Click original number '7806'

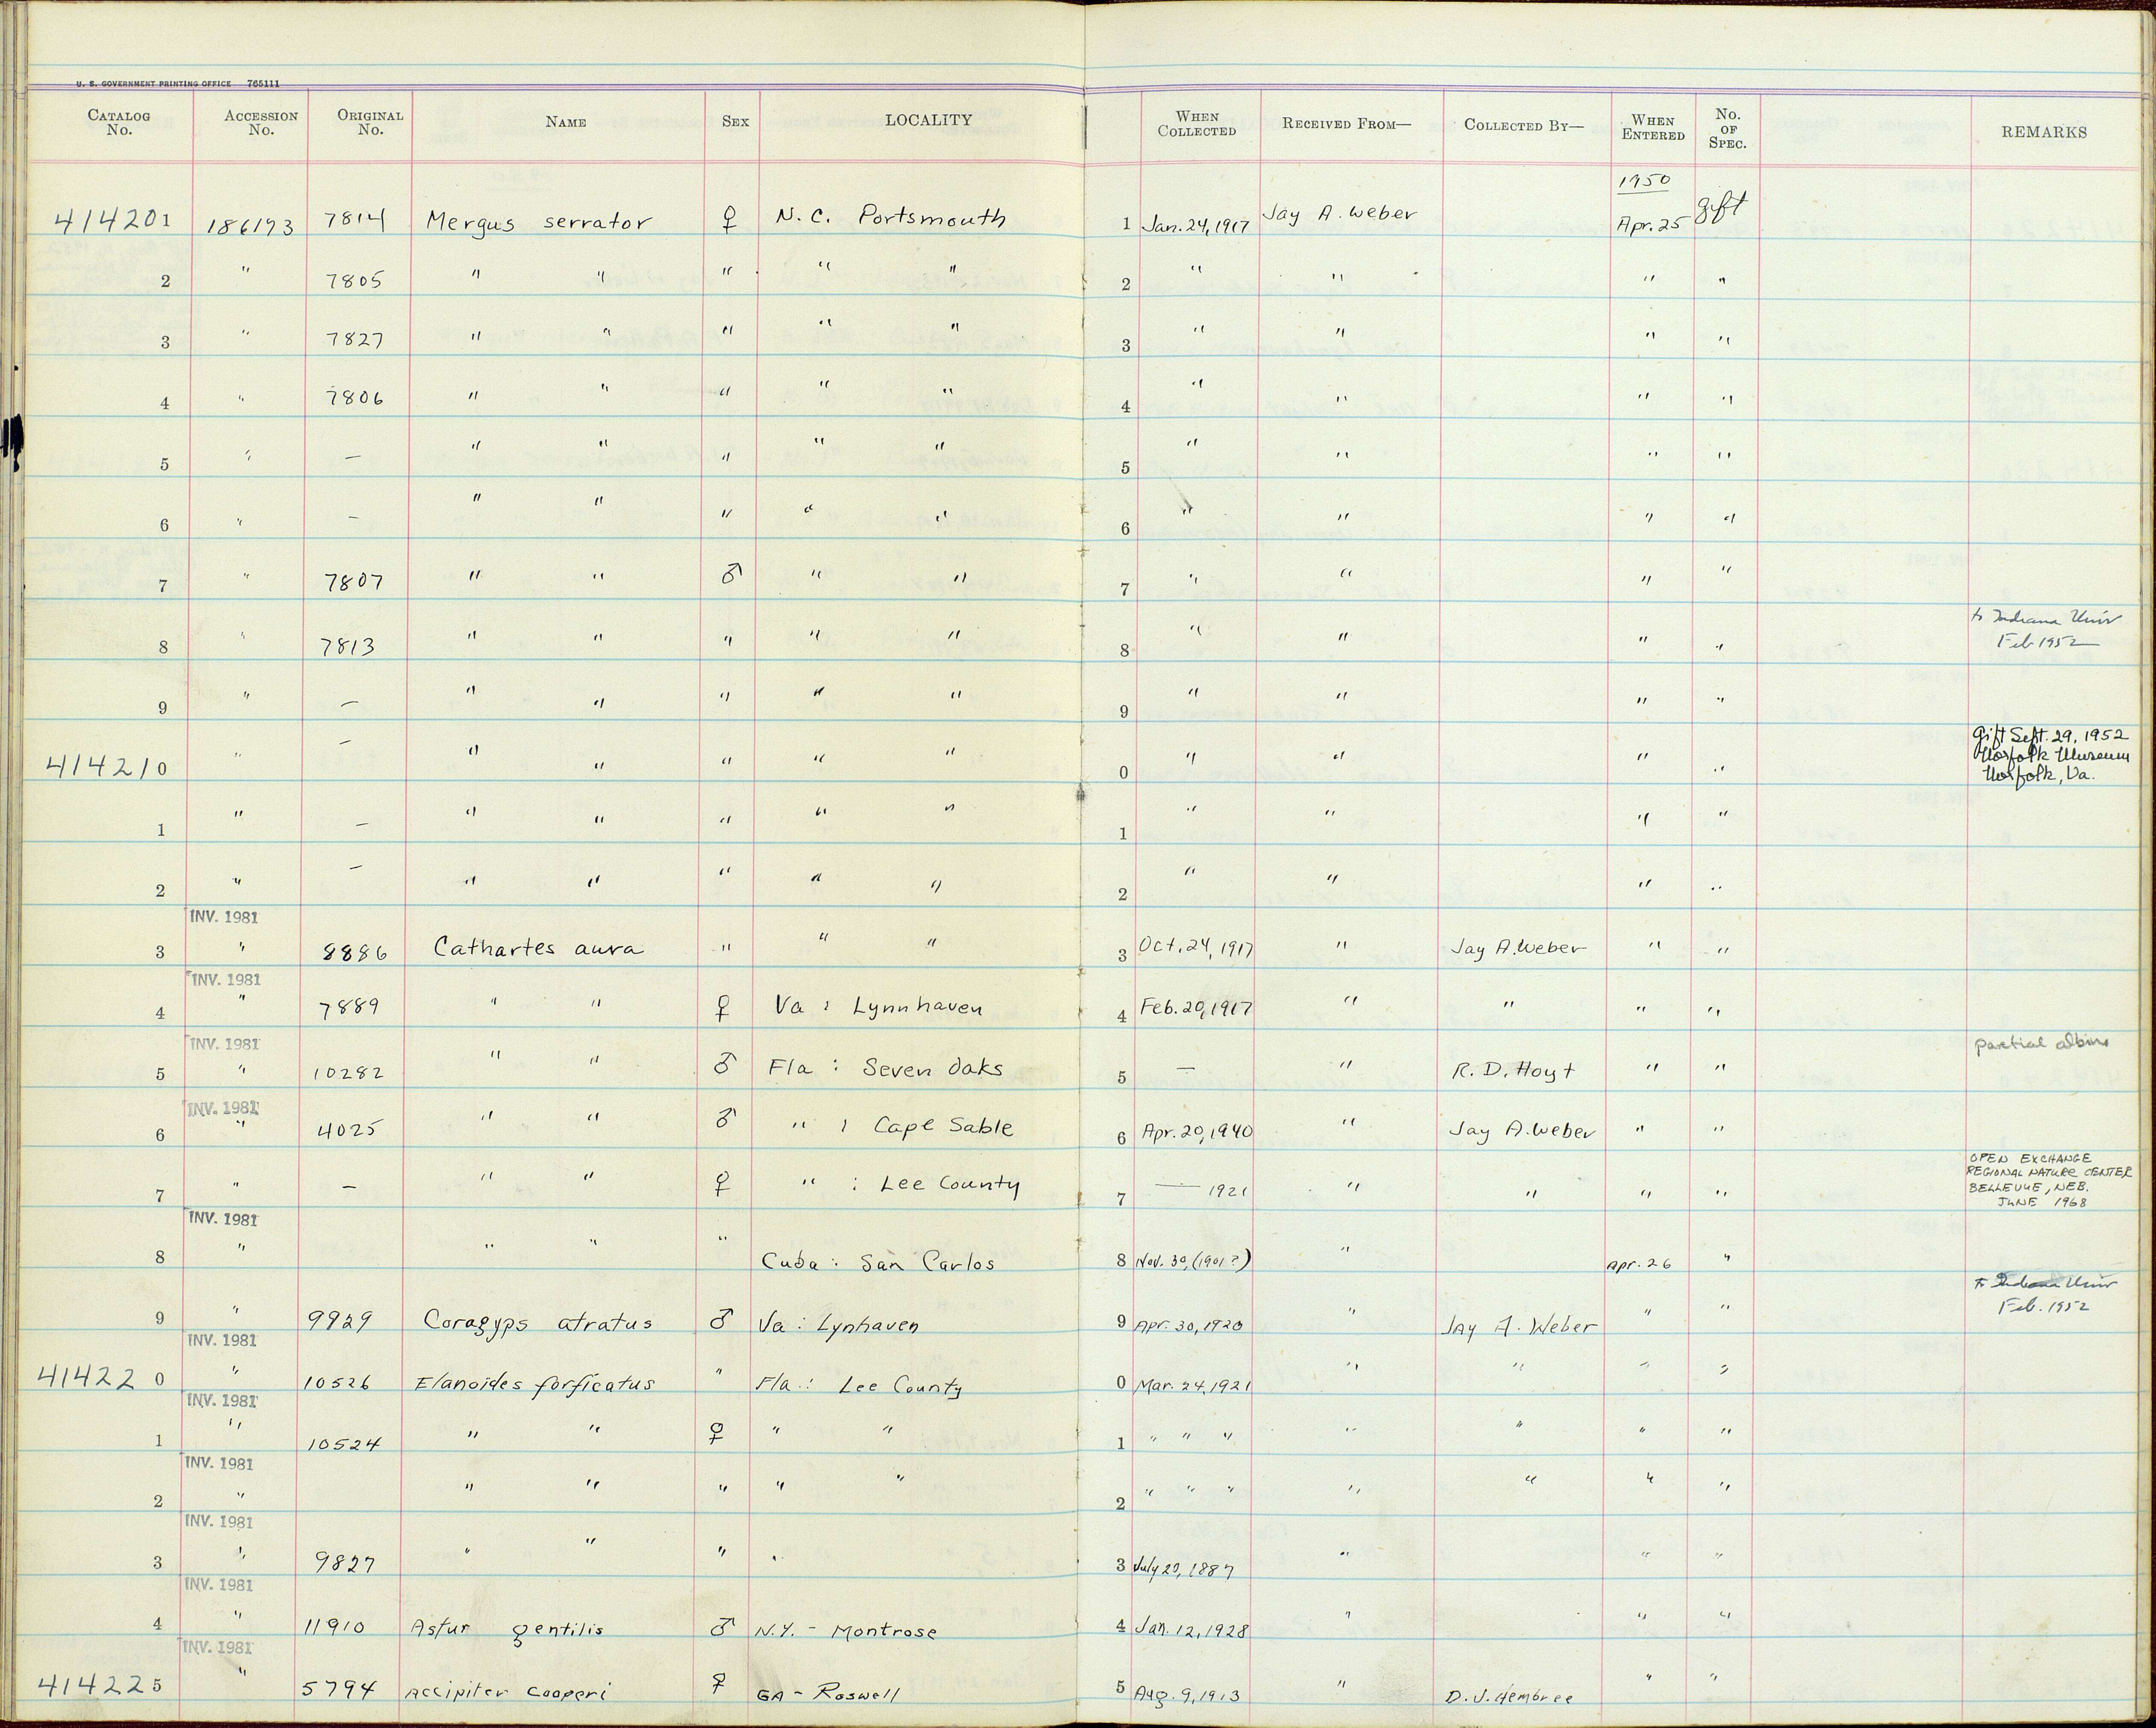355,397
